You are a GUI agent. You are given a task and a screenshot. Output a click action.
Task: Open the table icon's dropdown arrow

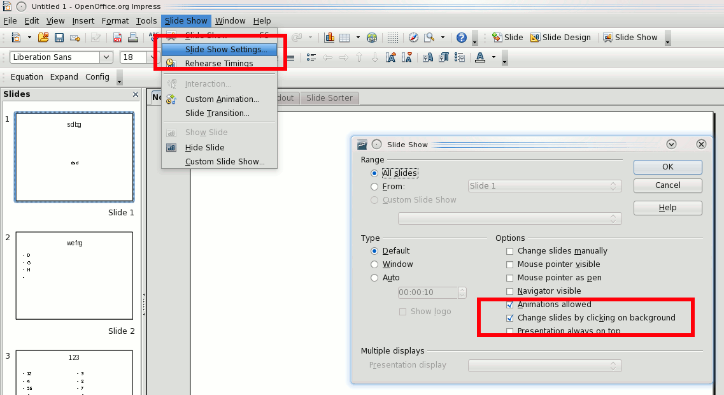(358, 38)
